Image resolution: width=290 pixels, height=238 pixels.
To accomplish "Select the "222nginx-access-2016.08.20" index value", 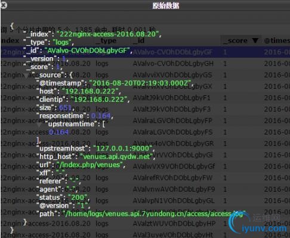I will (107, 34).
